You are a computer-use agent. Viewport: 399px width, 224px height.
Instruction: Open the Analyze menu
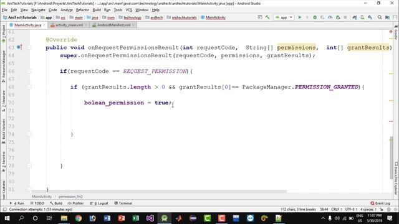tap(67, 10)
